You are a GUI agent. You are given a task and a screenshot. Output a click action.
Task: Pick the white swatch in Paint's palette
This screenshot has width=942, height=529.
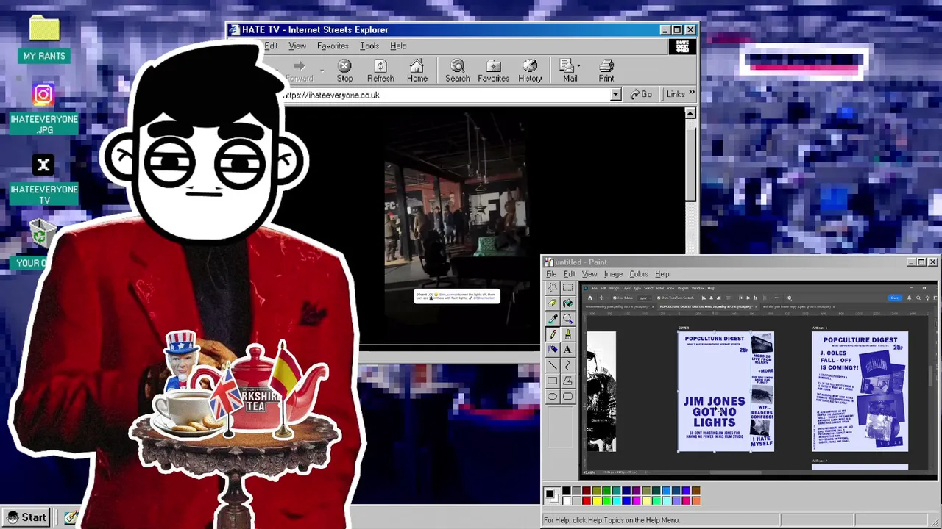click(566, 500)
